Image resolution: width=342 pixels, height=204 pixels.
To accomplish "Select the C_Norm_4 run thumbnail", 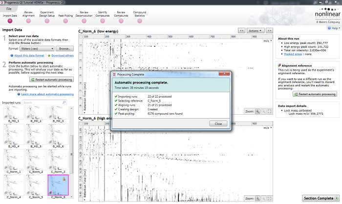I will pos(14,185).
